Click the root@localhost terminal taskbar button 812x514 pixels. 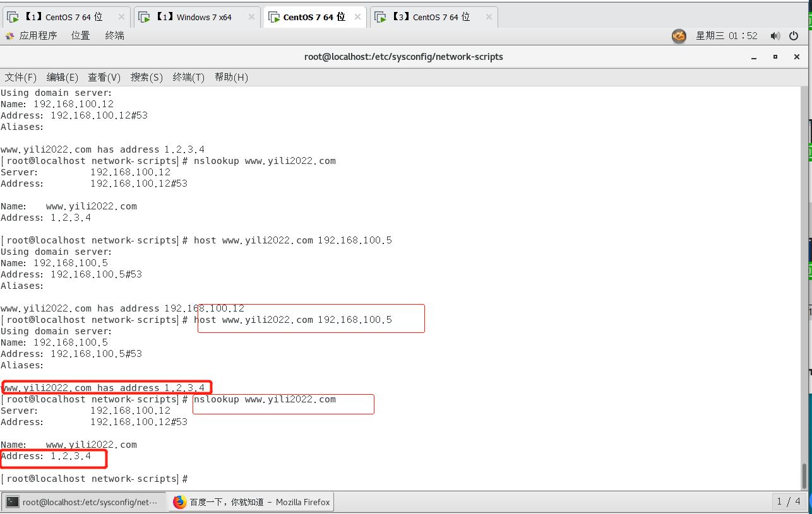[x=83, y=502]
